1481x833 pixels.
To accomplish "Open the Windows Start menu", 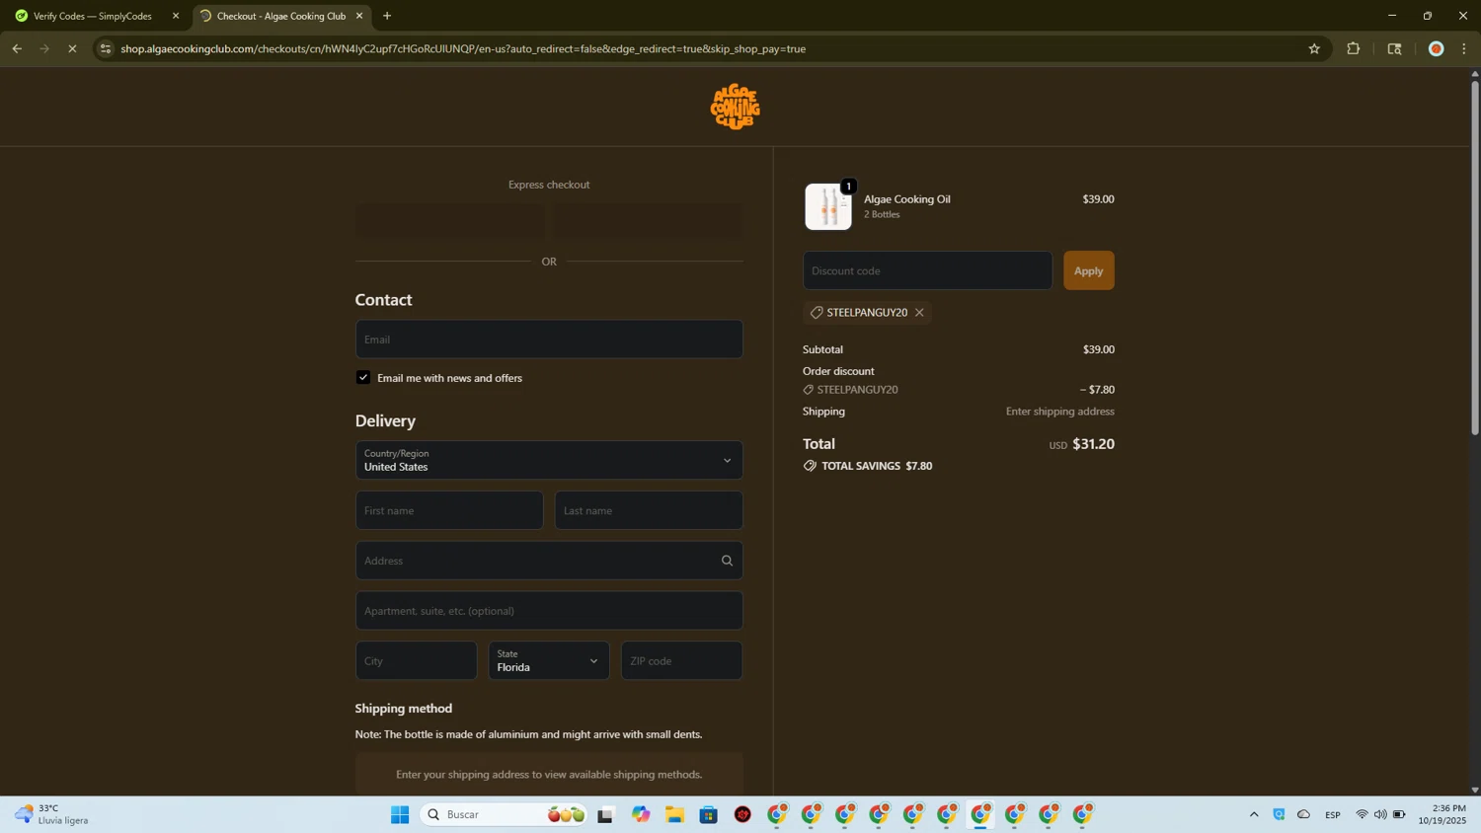I will [x=400, y=814].
